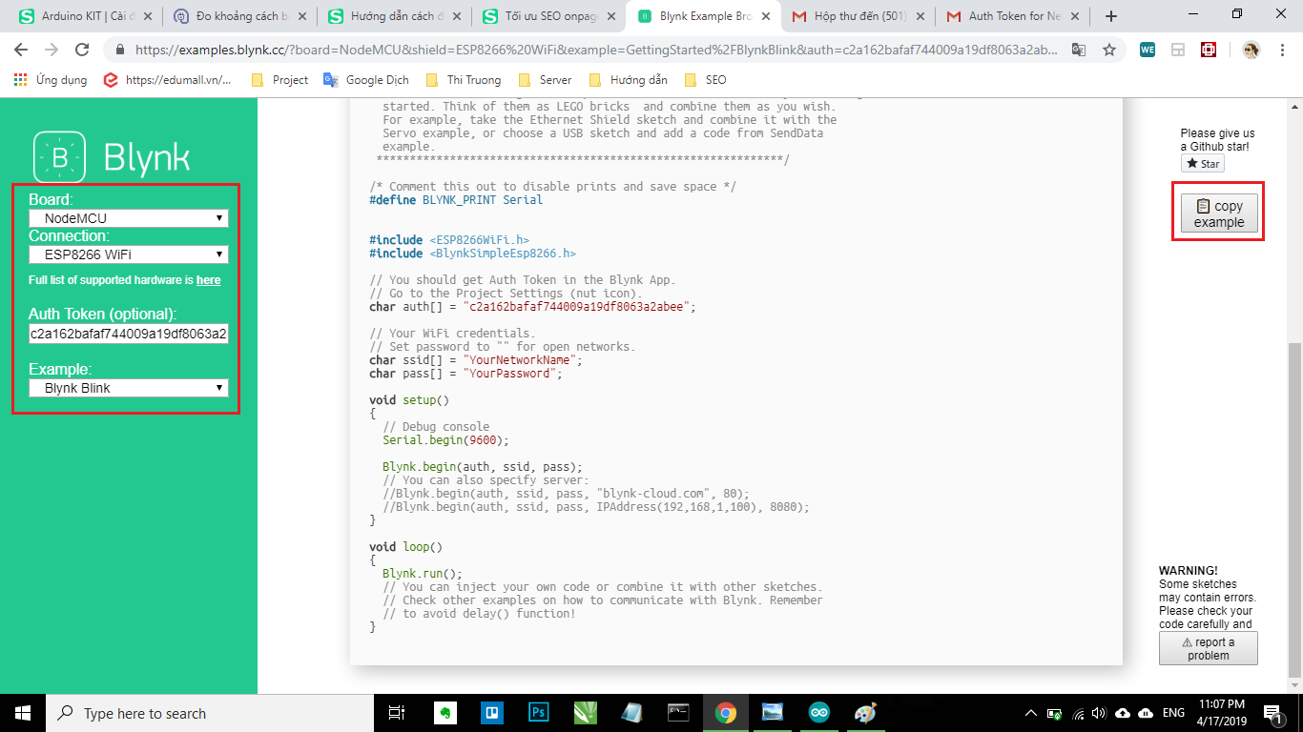Click the Chrome icon on the taskbar
The image size is (1303, 732).
pos(726,713)
